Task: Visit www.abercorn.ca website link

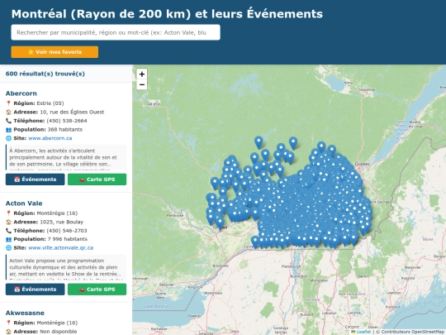Action: [x=50, y=138]
